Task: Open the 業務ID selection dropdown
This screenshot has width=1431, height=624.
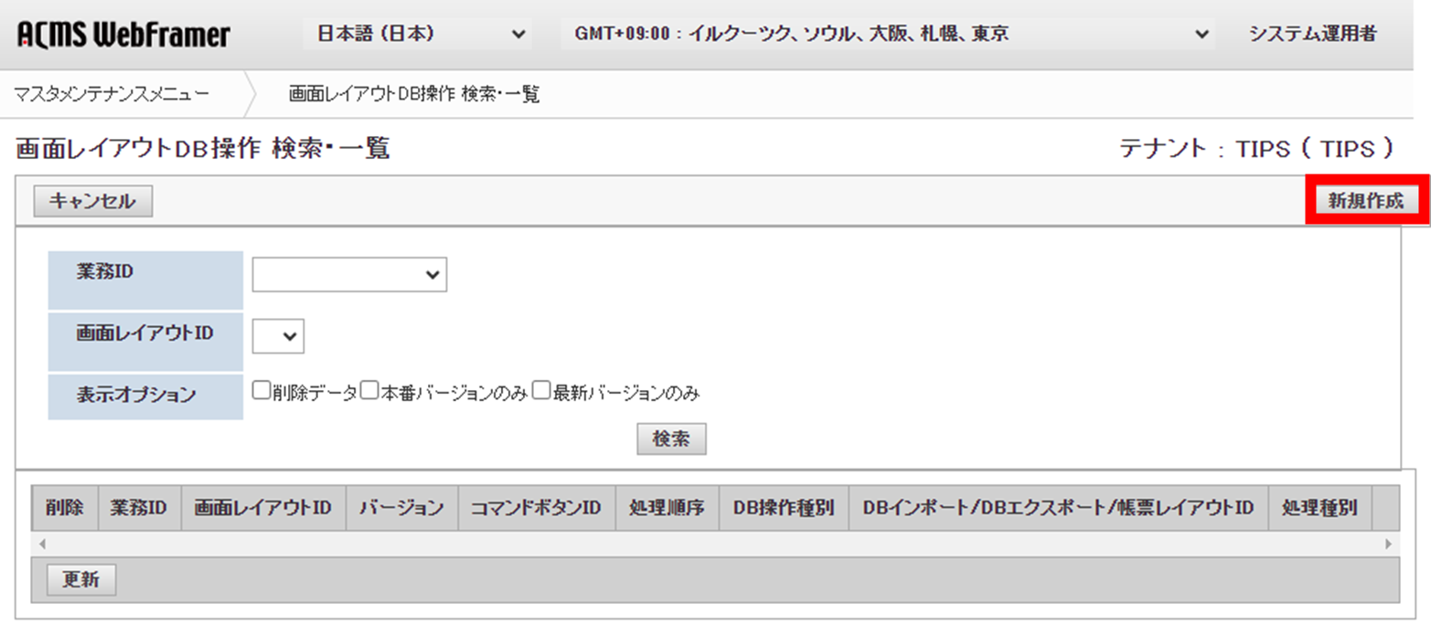Action: 350,273
